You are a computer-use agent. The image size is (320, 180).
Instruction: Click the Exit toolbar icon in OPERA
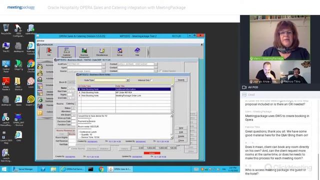pyautogui.click(x=49, y=52)
